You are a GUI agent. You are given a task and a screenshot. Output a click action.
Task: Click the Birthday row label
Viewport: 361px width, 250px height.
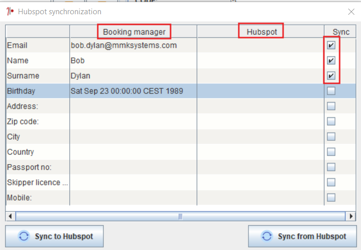tap(21, 91)
